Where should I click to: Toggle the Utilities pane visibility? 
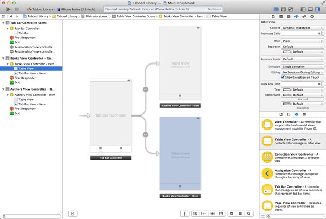(318, 9)
